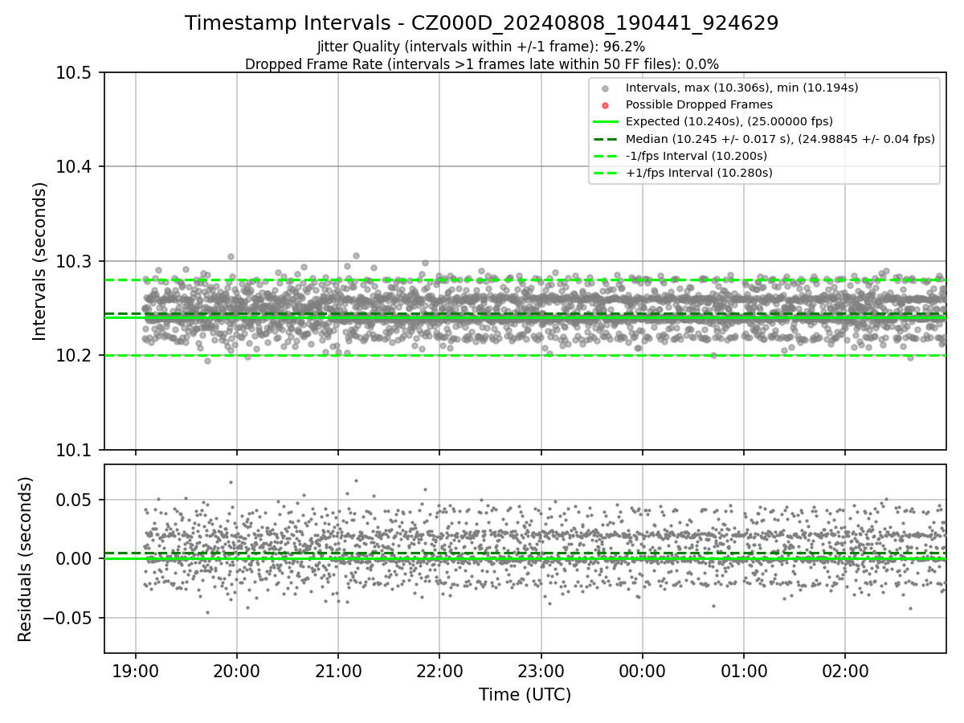Viewport: 964px width, 723px height.
Task: Click the Jitter Quality 96.2% subtitle
Action: [x=481, y=47]
